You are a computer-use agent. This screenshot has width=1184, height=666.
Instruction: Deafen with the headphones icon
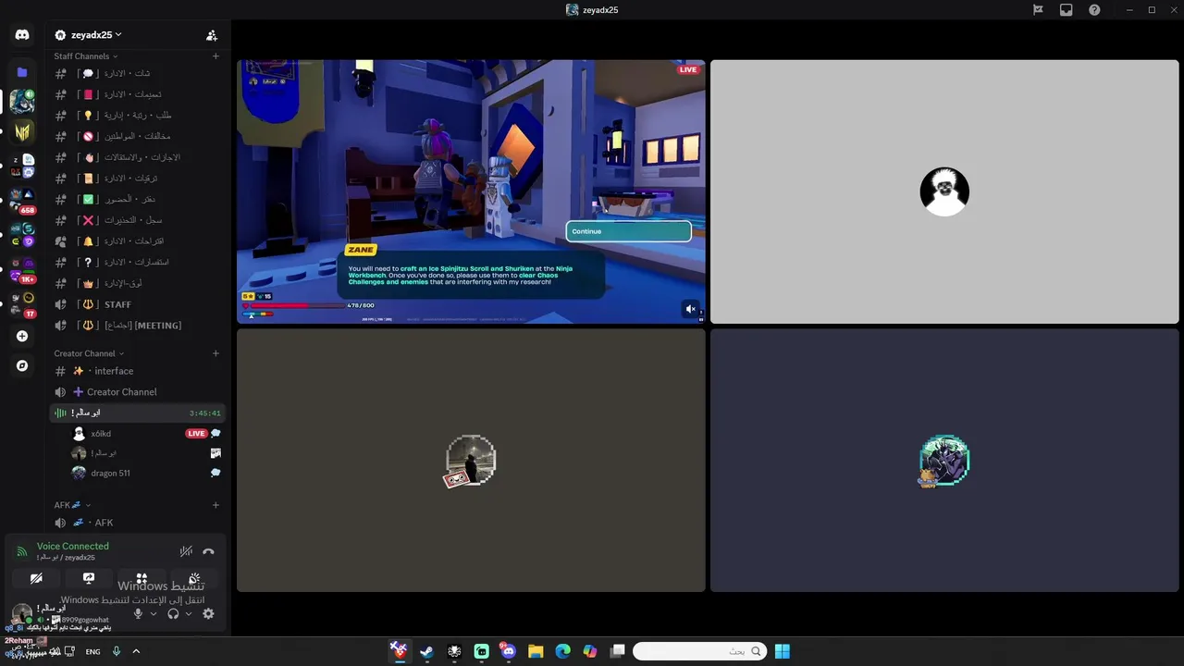[173, 613]
